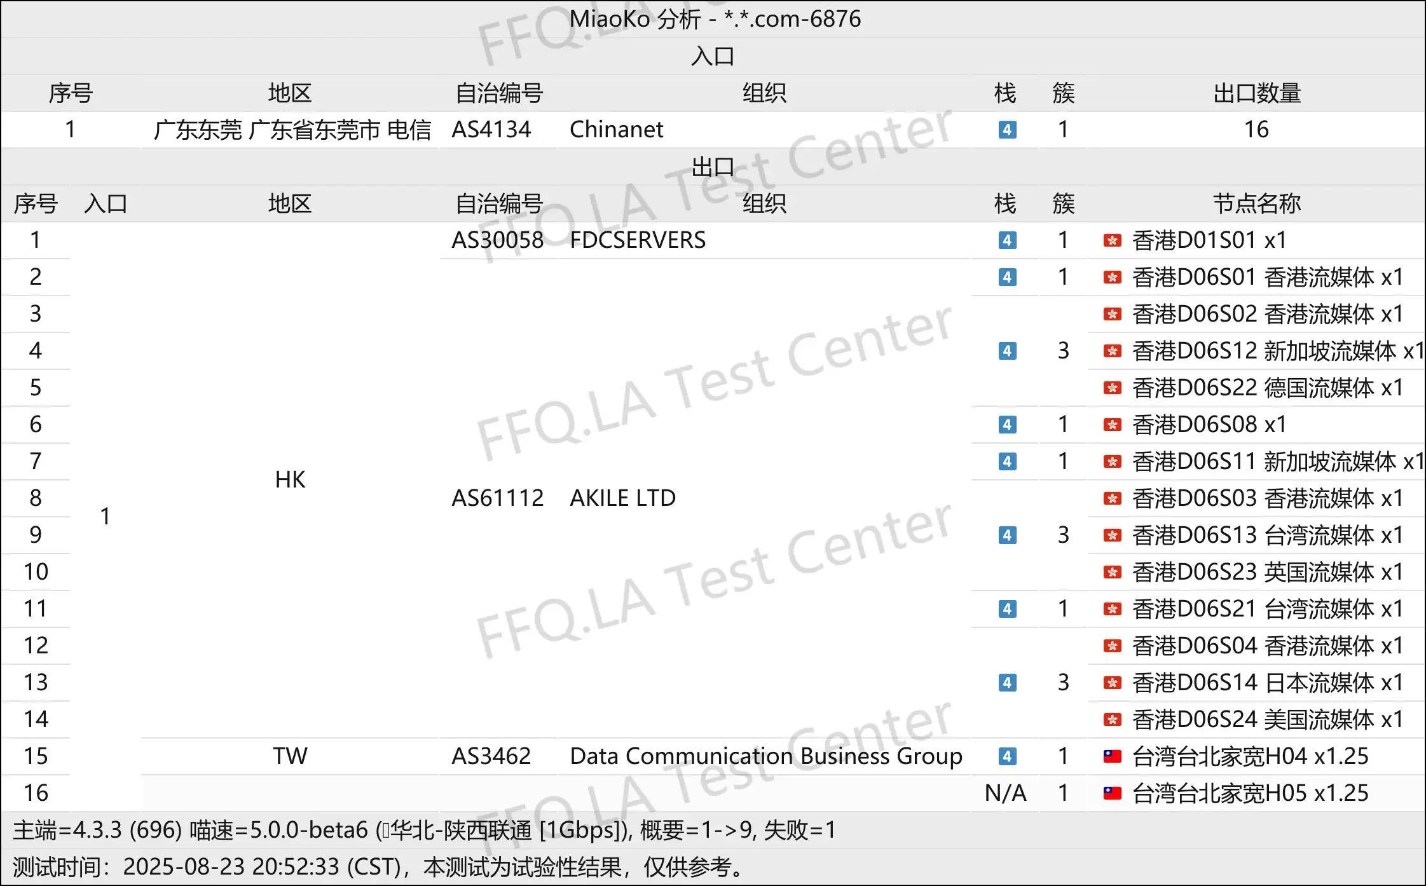Click the 入口 section header
Screen dimensions: 1426x886
[713, 56]
